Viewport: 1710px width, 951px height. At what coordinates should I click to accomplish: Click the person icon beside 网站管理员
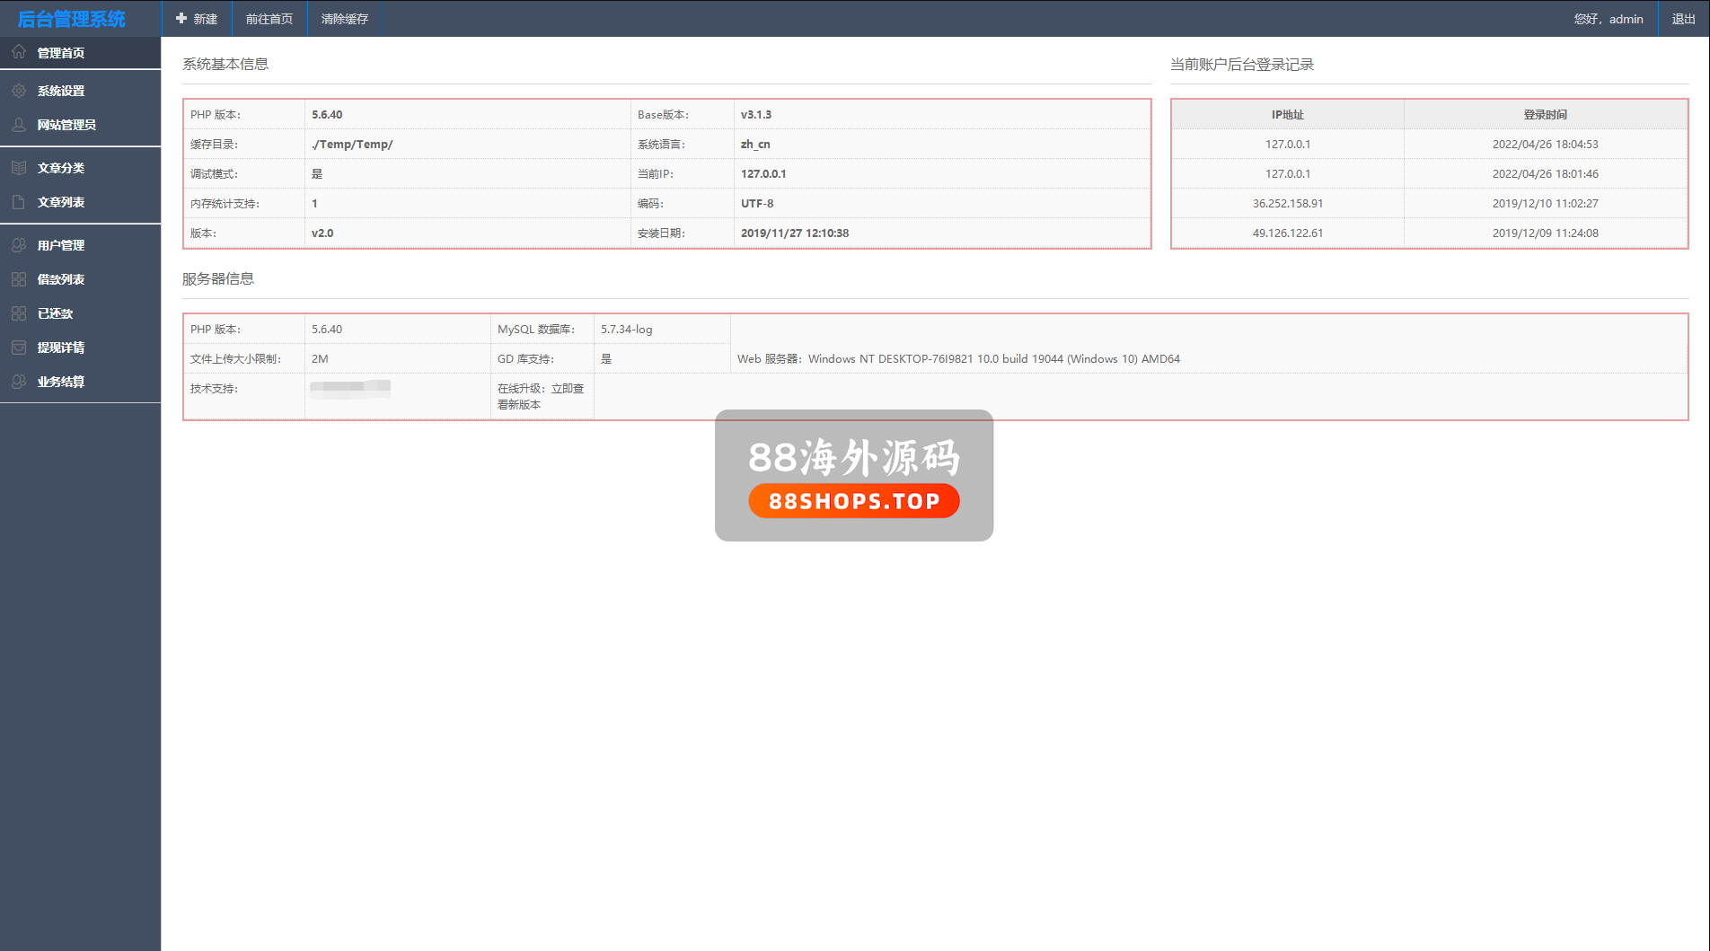point(19,125)
